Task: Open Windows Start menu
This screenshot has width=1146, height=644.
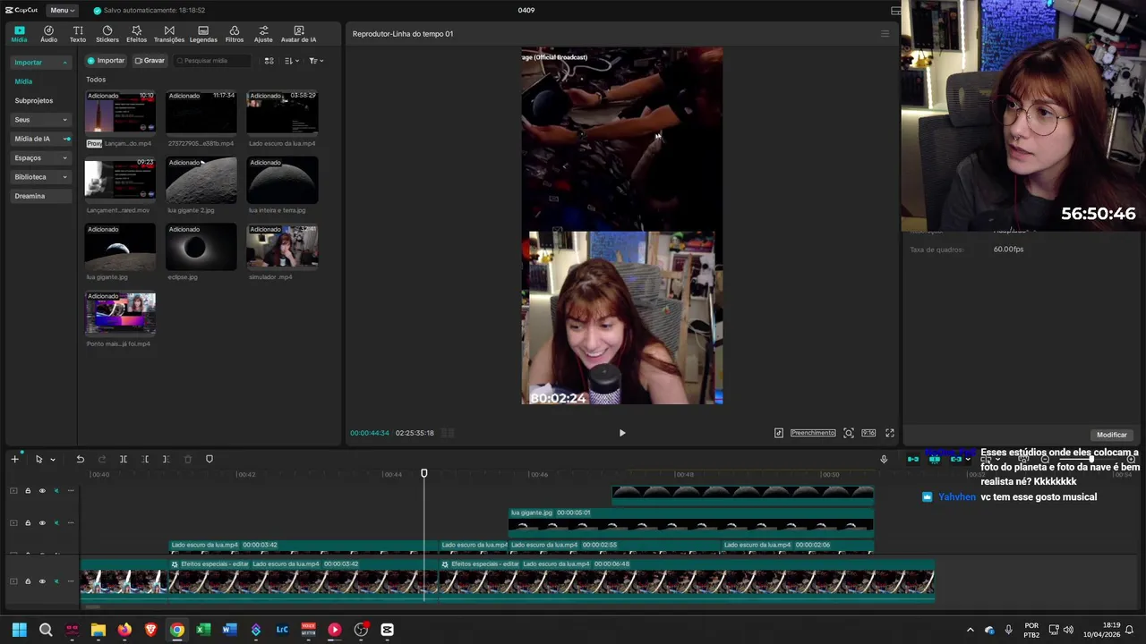Action: pyautogui.click(x=20, y=630)
